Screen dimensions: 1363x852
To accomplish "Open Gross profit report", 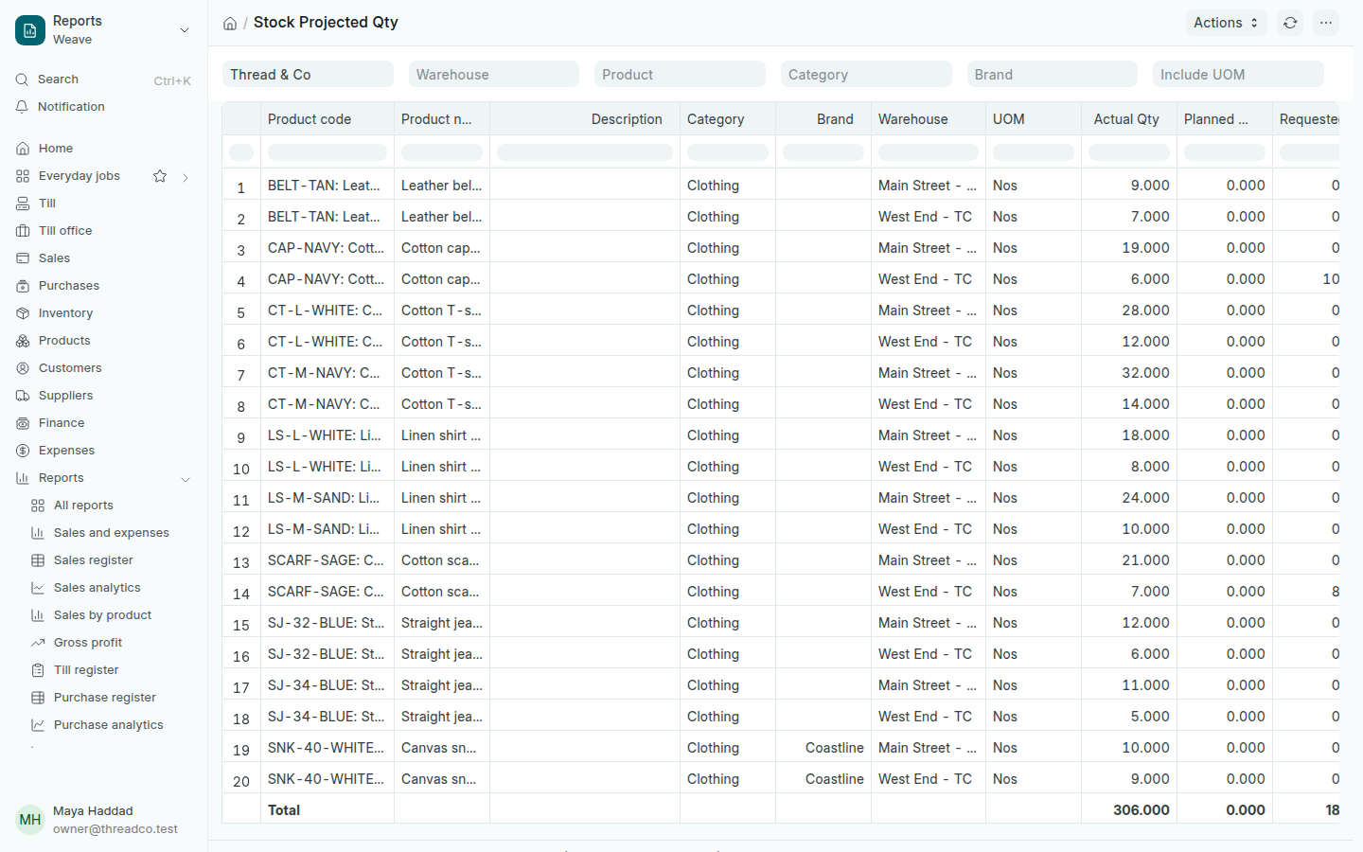I will coord(111,643).
